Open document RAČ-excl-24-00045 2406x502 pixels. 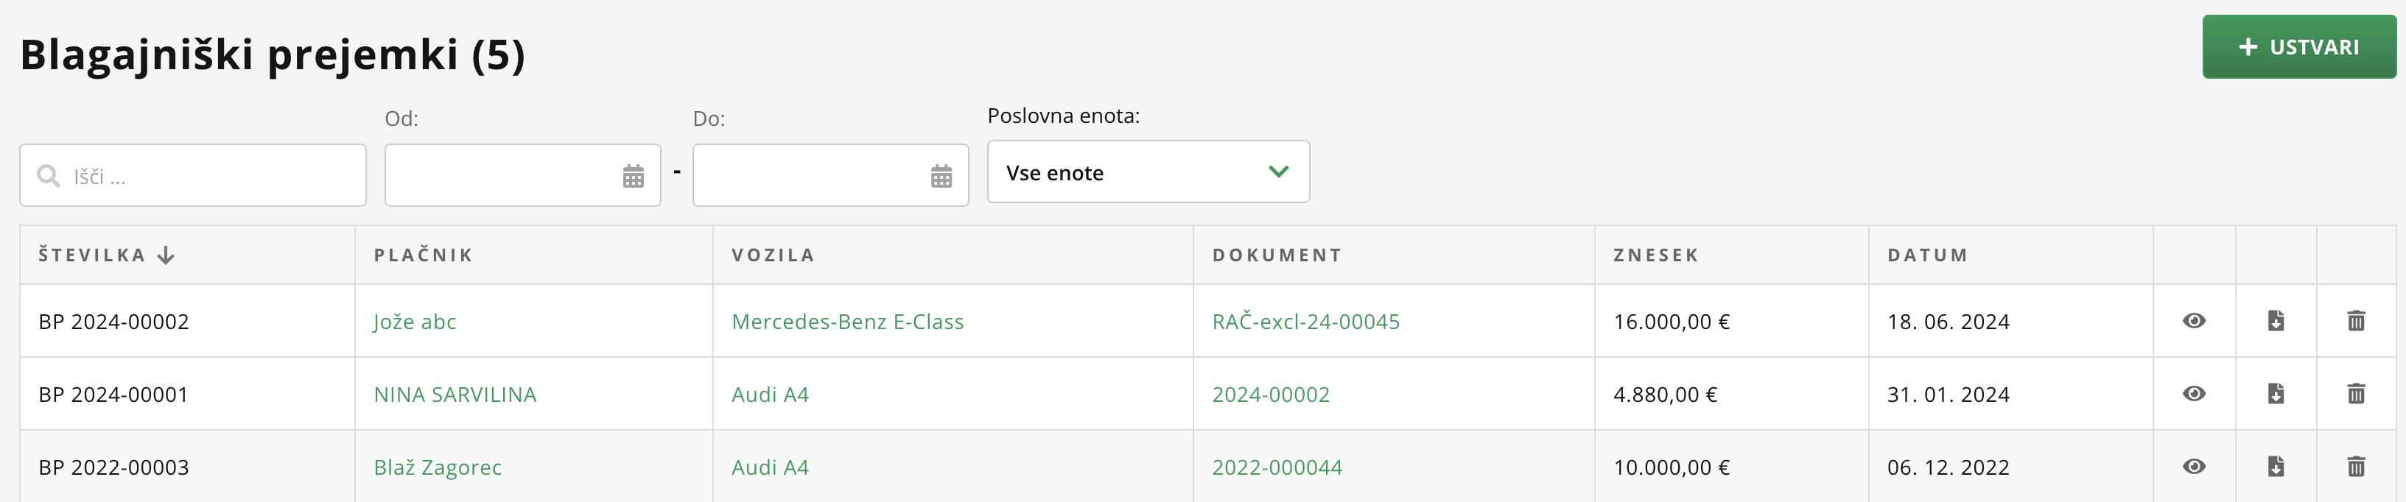tap(1305, 322)
